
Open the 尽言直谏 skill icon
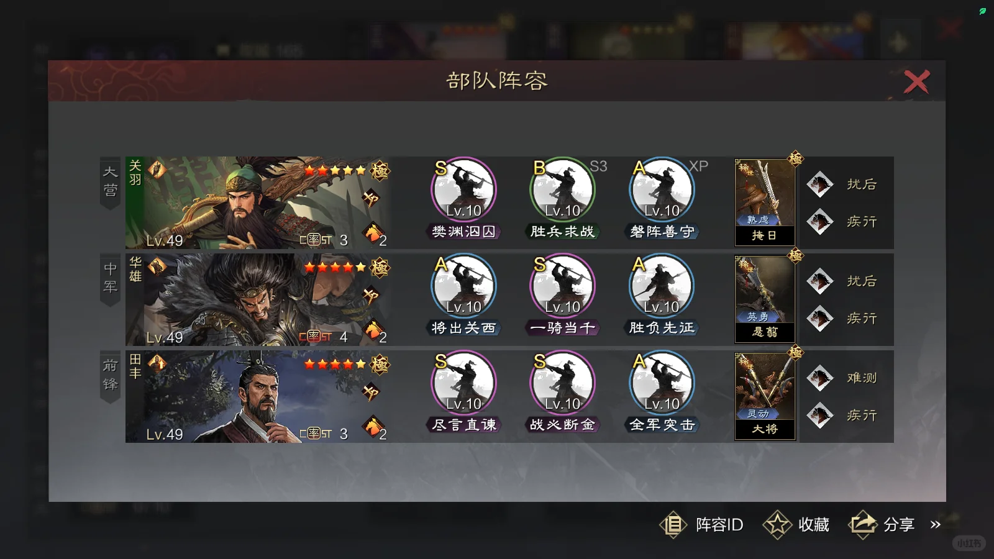(x=463, y=383)
